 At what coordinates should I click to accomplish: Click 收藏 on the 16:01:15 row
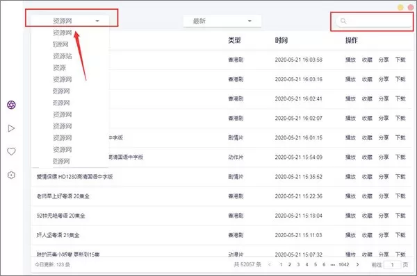point(367,138)
